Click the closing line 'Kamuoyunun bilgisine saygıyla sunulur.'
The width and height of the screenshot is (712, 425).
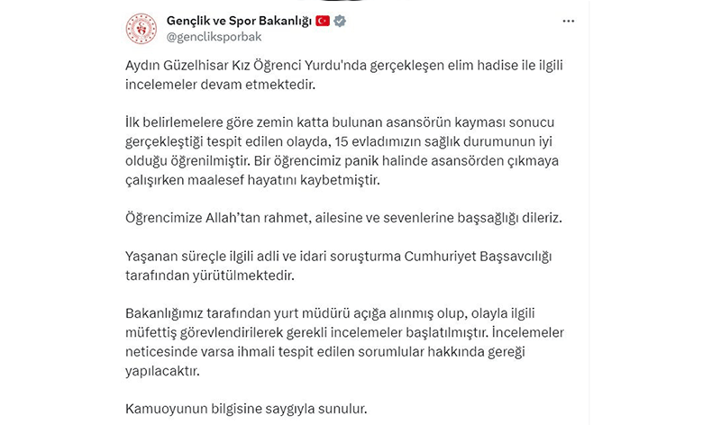246,409
